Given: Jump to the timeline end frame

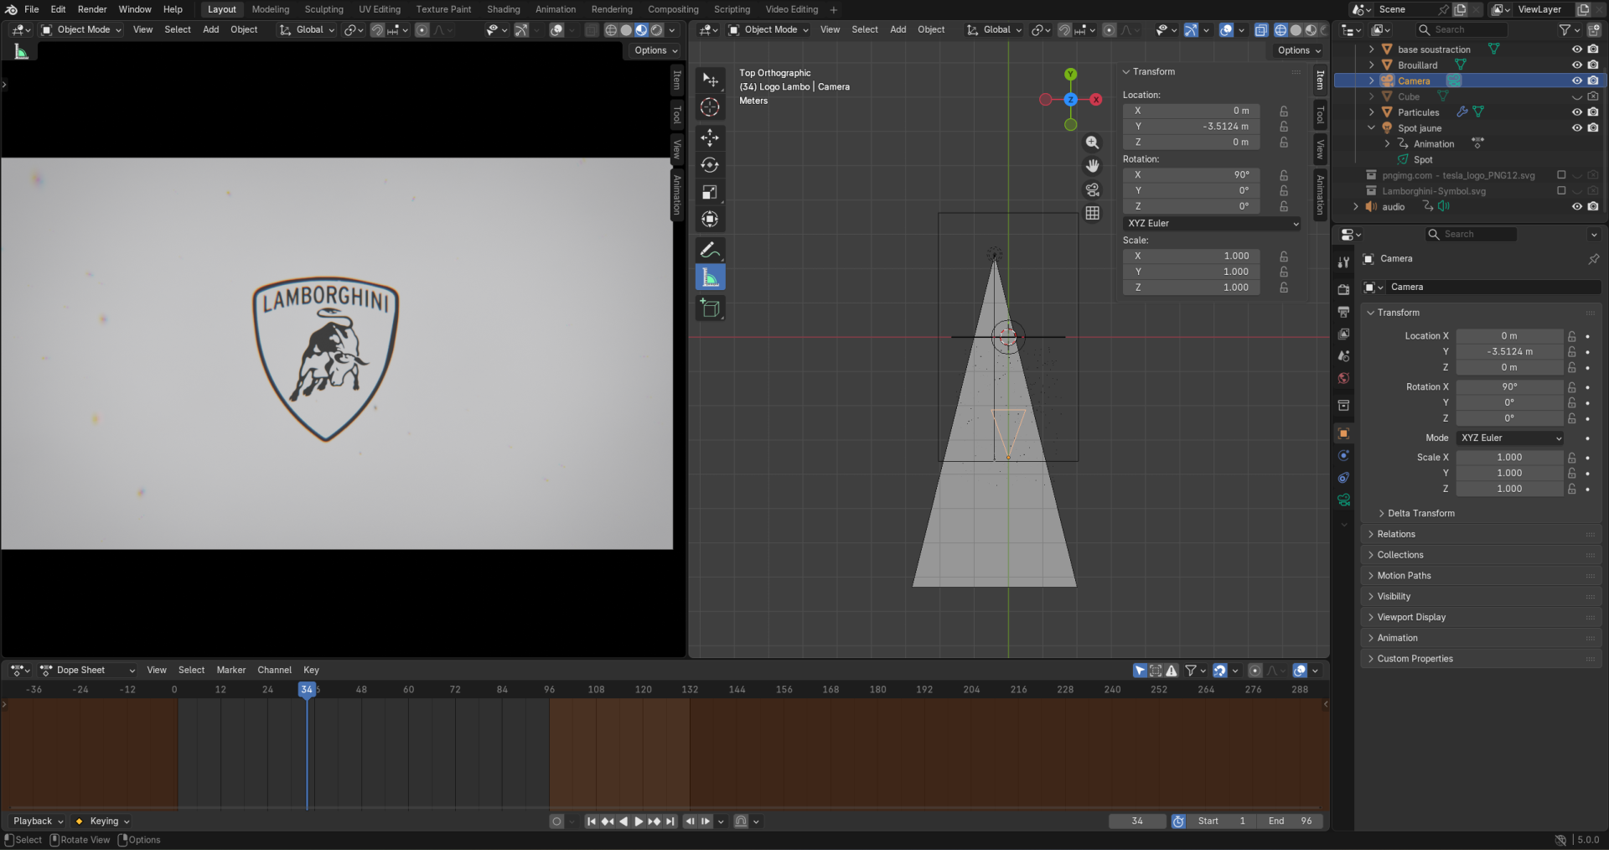Looking at the screenshot, I should click(x=670, y=821).
